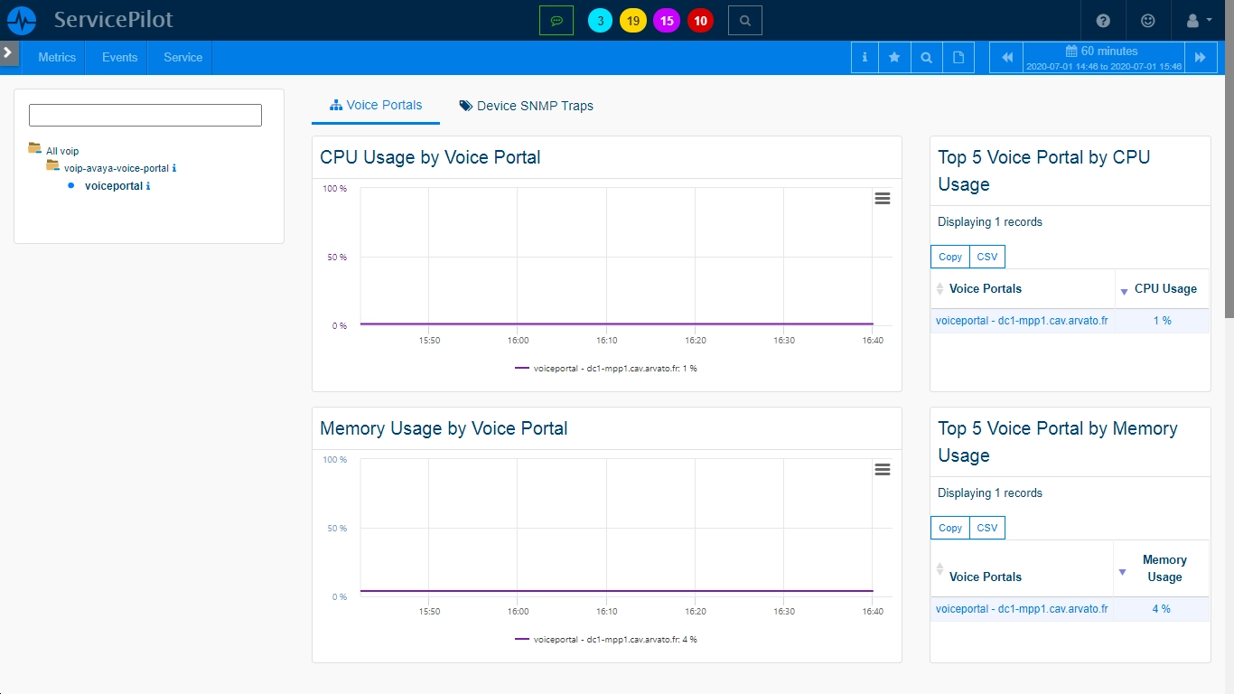The image size is (1234, 694).
Task: Click Copy button in CPU Usage table
Action: click(950, 257)
